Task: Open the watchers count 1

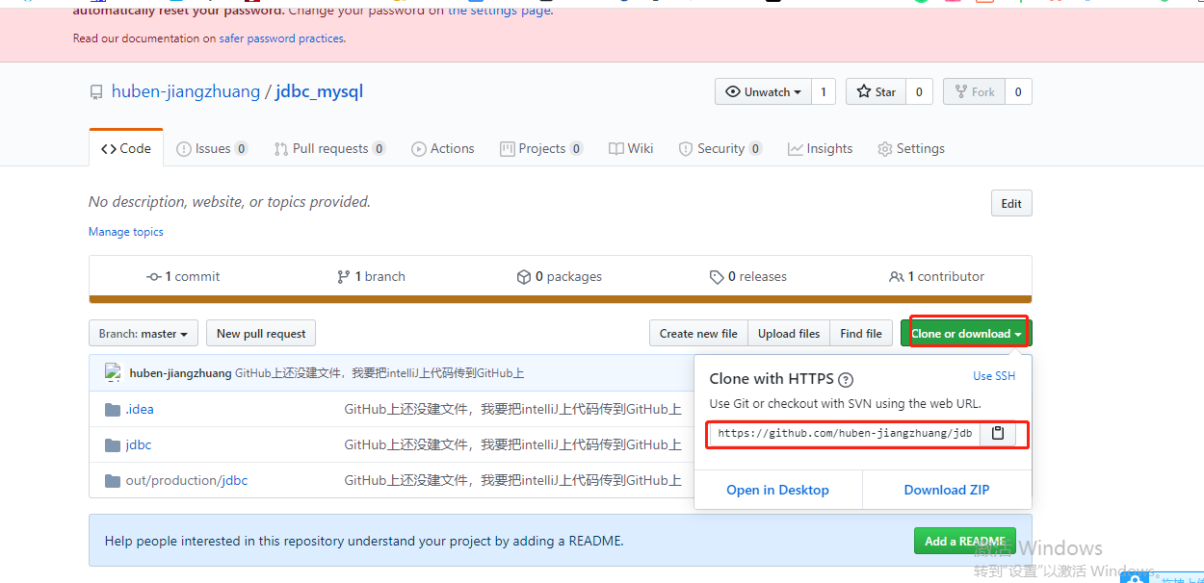Action: [823, 91]
